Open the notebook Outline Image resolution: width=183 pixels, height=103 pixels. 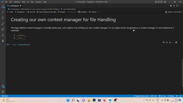(x=93, y=12)
